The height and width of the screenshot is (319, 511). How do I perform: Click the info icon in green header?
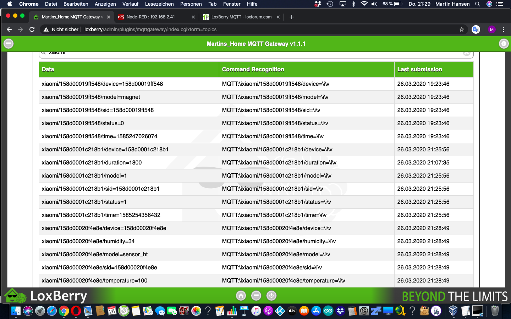(504, 44)
